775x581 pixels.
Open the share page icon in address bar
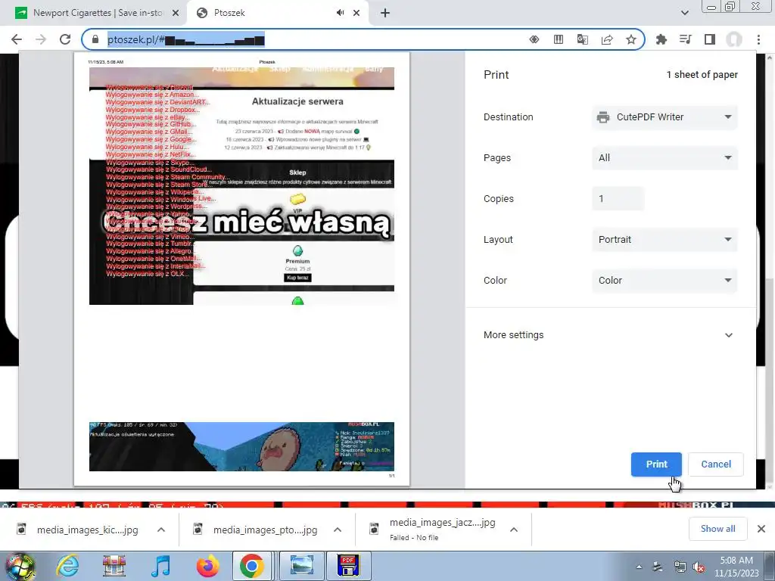coord(607,39)
